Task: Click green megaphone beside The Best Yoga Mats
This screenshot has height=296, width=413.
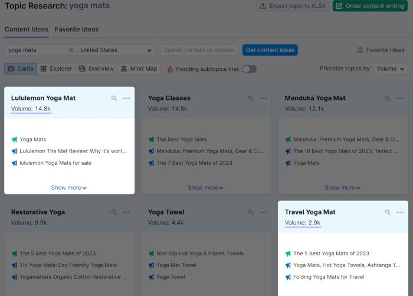Action: (151, 139)
